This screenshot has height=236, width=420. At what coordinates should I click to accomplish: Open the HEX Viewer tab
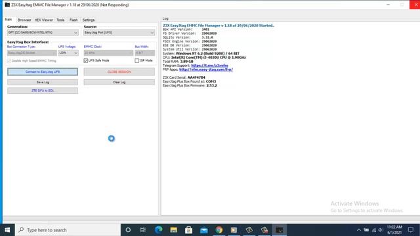44,20
